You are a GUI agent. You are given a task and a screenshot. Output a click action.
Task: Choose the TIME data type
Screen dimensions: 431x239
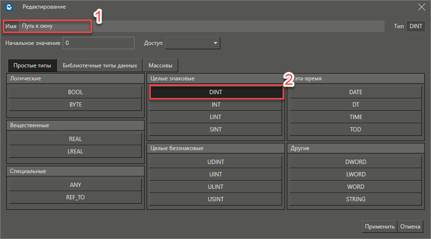pos(355,117)
